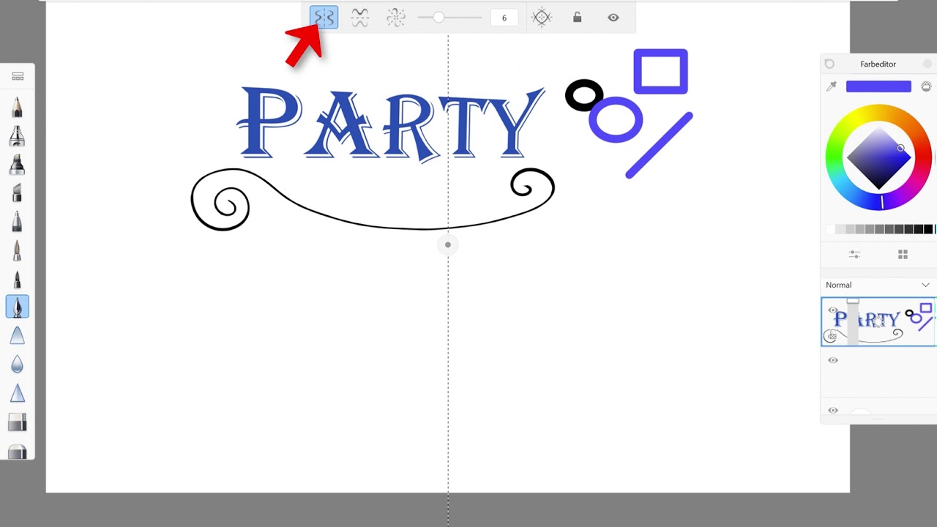Click the lock icon on PARTY layer
Image resolution: width=937 pixels, height=527 pixels.
coord(832,336)
